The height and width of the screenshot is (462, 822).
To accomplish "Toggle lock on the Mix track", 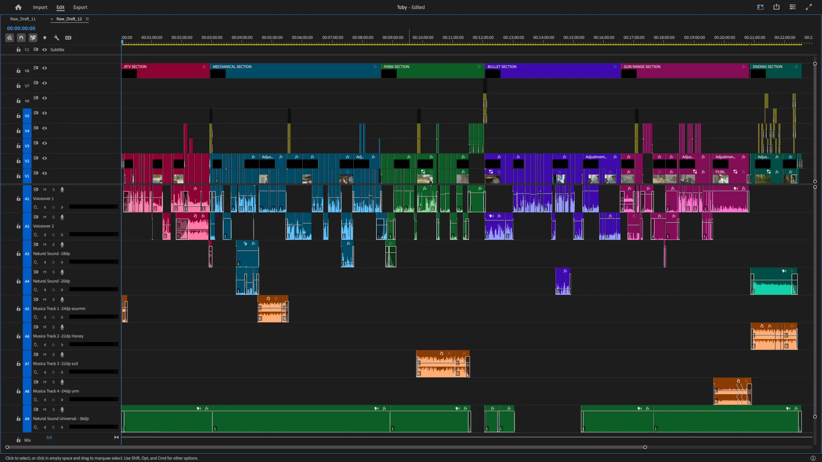I will [18, 440].
